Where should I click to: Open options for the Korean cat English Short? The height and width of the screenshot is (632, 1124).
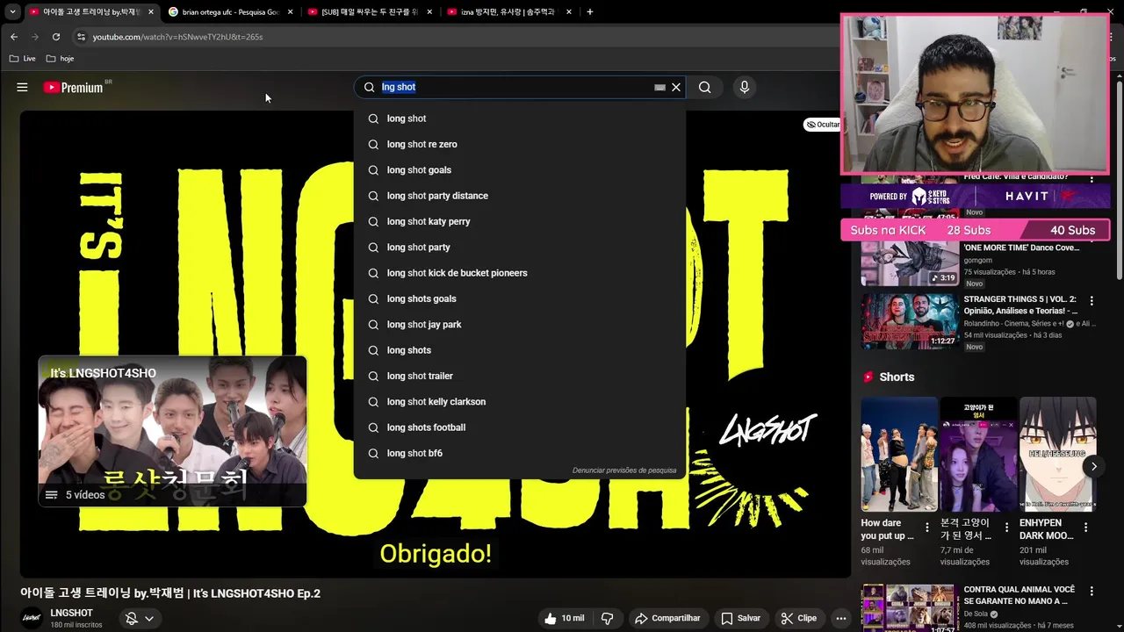pyautogui.click(x=1006, y=528)
